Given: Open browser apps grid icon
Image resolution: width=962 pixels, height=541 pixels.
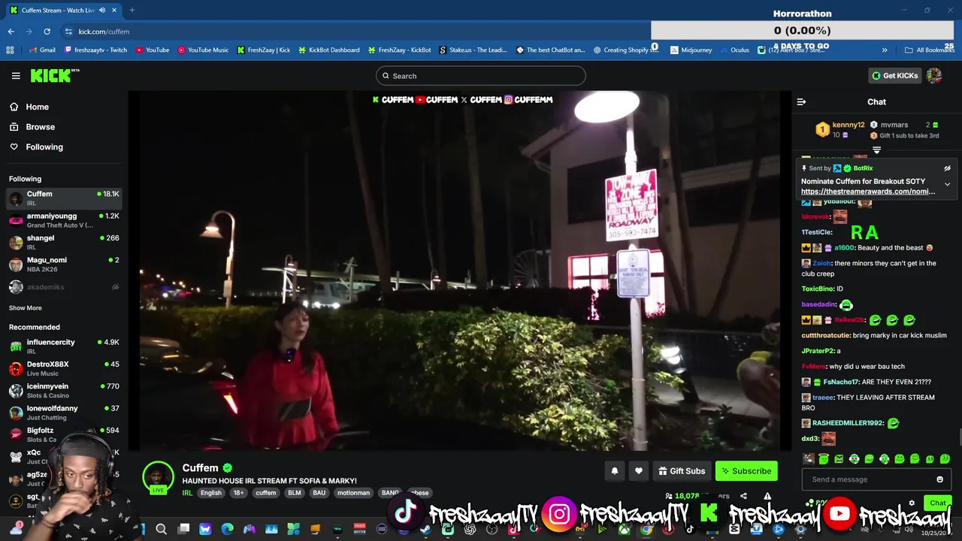Looking at the screenshot, I should tap(10, 50).
